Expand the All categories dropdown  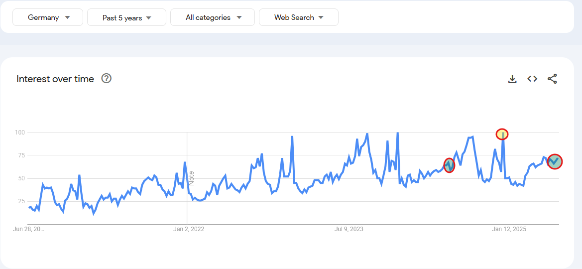[213, 17]
